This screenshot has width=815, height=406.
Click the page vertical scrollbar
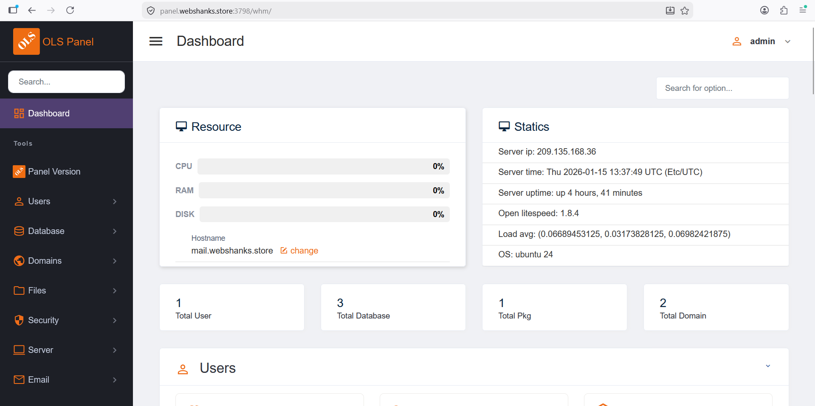[813, 61]
